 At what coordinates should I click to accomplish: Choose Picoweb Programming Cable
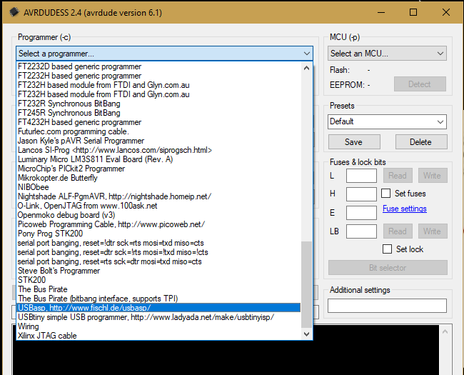coord(158,224)
